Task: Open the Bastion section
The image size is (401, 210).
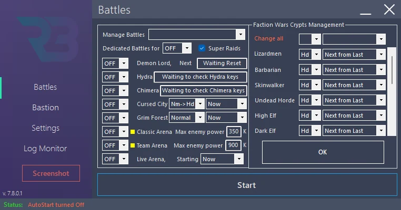Action: coord(46,108)
